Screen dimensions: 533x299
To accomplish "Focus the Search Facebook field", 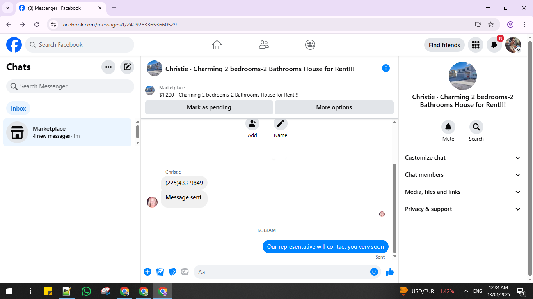I will (80, 45).
